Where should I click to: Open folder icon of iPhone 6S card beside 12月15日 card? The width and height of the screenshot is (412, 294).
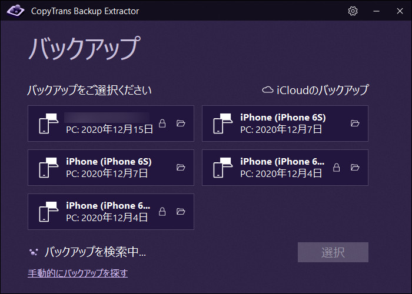click(355, 123)
